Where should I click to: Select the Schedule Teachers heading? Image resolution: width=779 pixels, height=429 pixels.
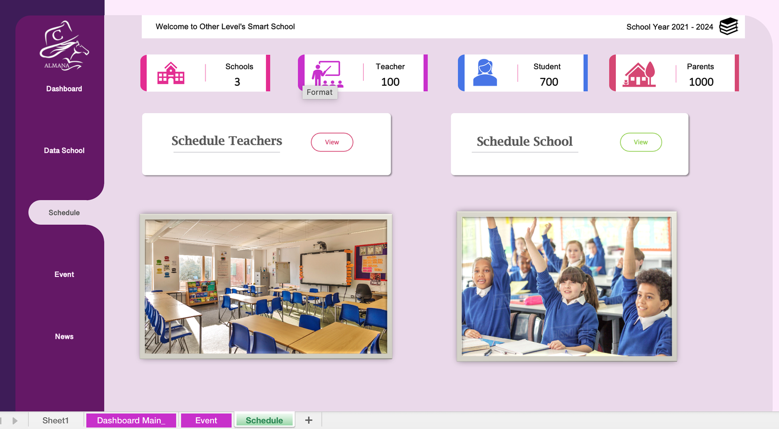(227, 141)
